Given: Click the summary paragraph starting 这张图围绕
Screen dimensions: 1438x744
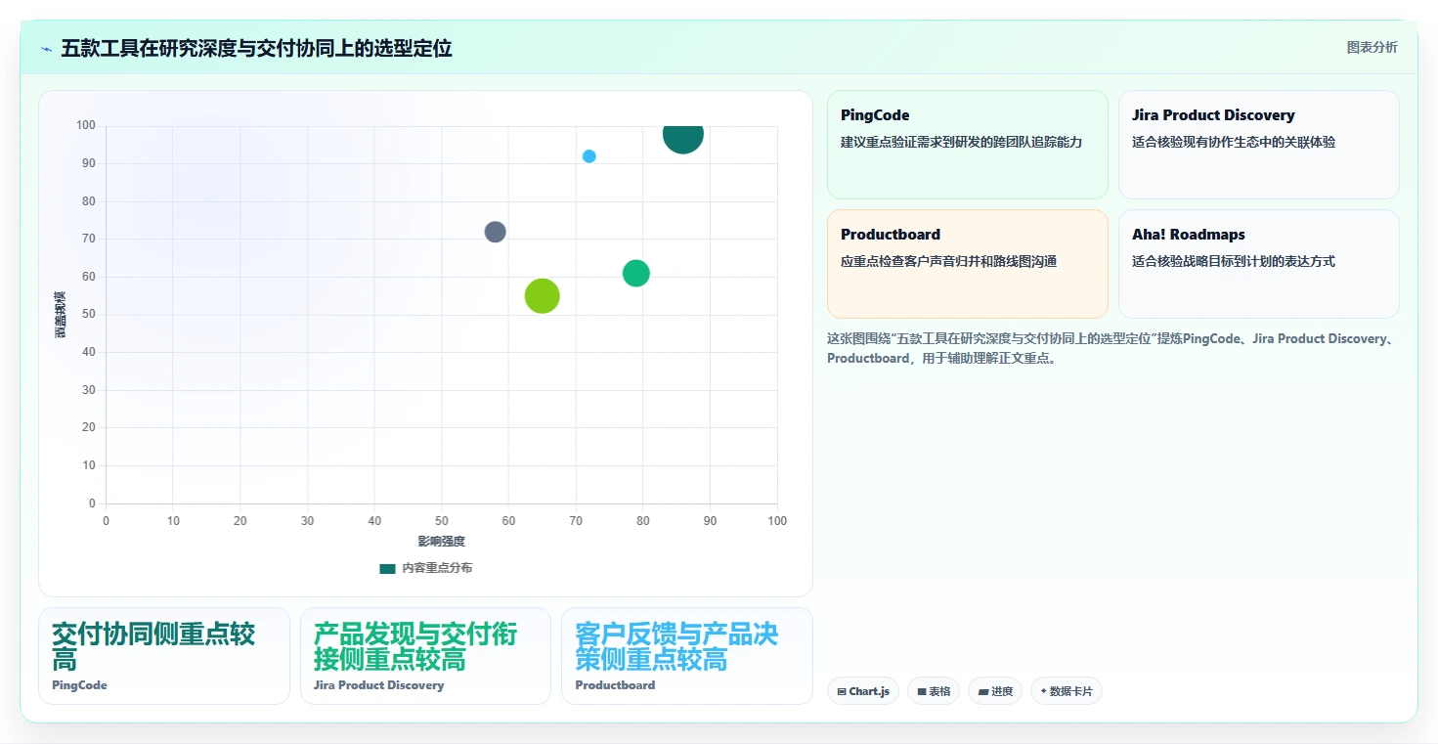Looking at the screenshot, I should [1112, 348].
